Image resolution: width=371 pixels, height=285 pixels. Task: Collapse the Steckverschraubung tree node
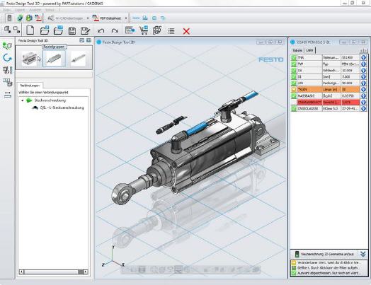23,100
